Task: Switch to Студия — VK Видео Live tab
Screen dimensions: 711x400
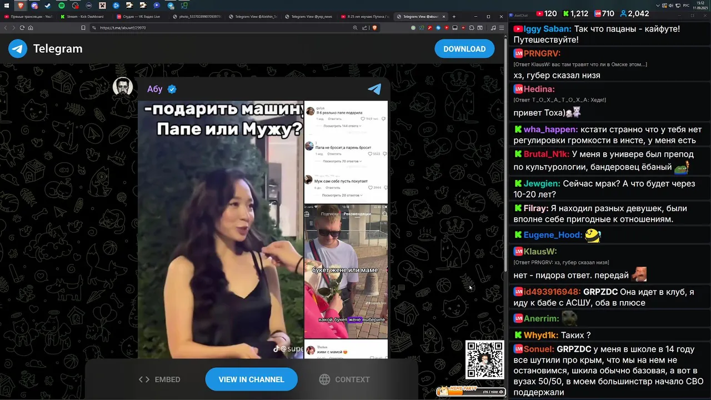Action: click(x=139, y=17)
